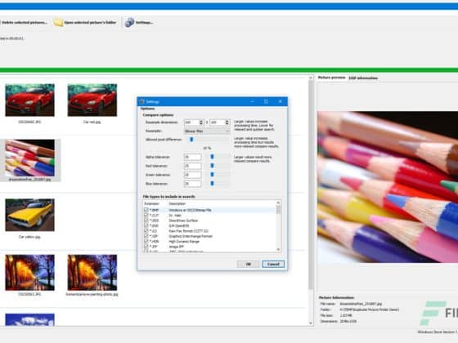Image resolution: width=458 pixels, height=343 pixels.
Task: Click Delete selected pictures in the toolbar
Action: tap(25, 23)
